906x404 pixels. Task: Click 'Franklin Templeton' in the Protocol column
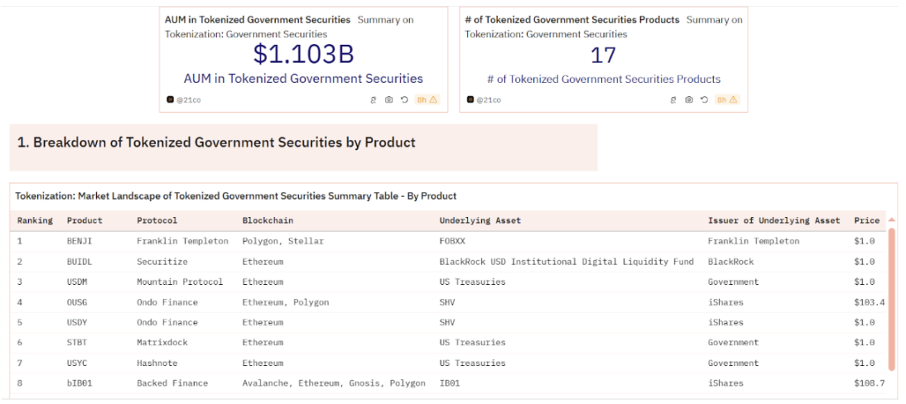182,241
